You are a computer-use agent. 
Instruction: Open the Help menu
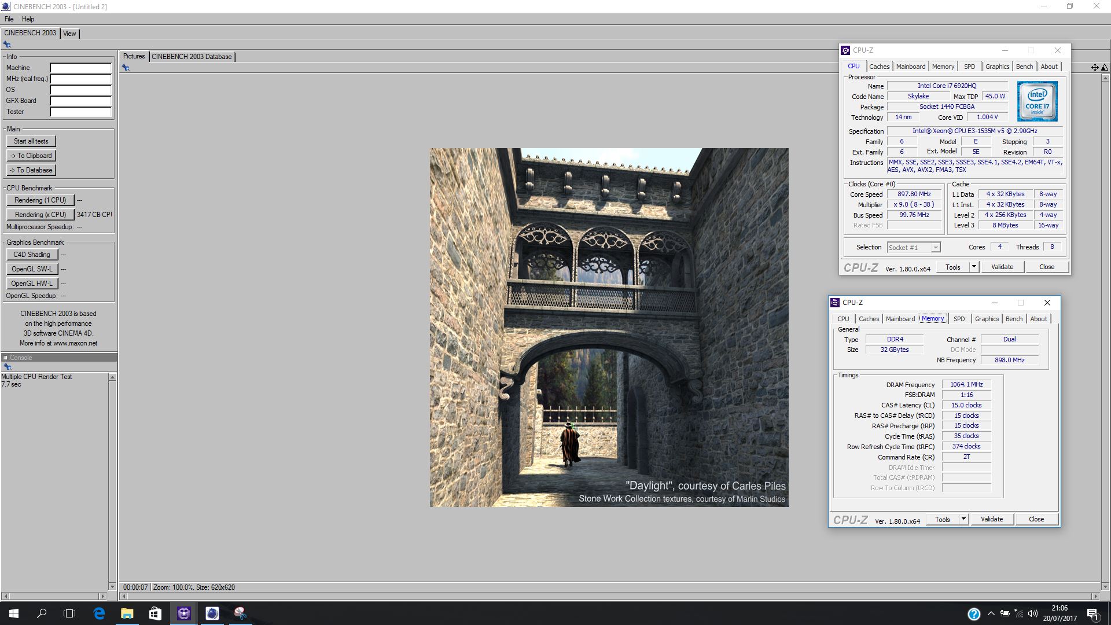click(x=28, y=19)
